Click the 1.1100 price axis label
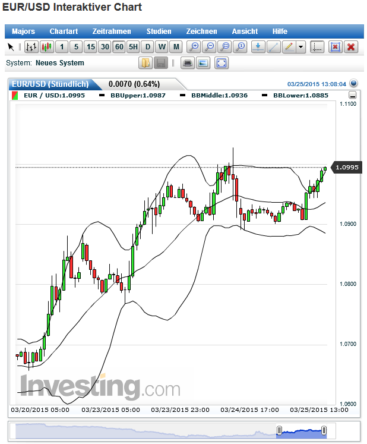This screenshot has height=444, width=367. tap(348, 104)
